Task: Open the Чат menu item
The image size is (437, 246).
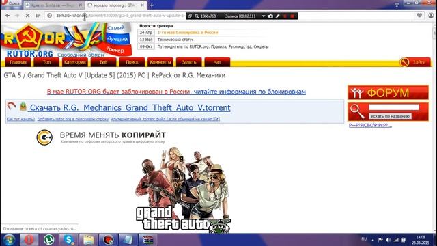Action: pyautogui.click(x=217, y=62)
